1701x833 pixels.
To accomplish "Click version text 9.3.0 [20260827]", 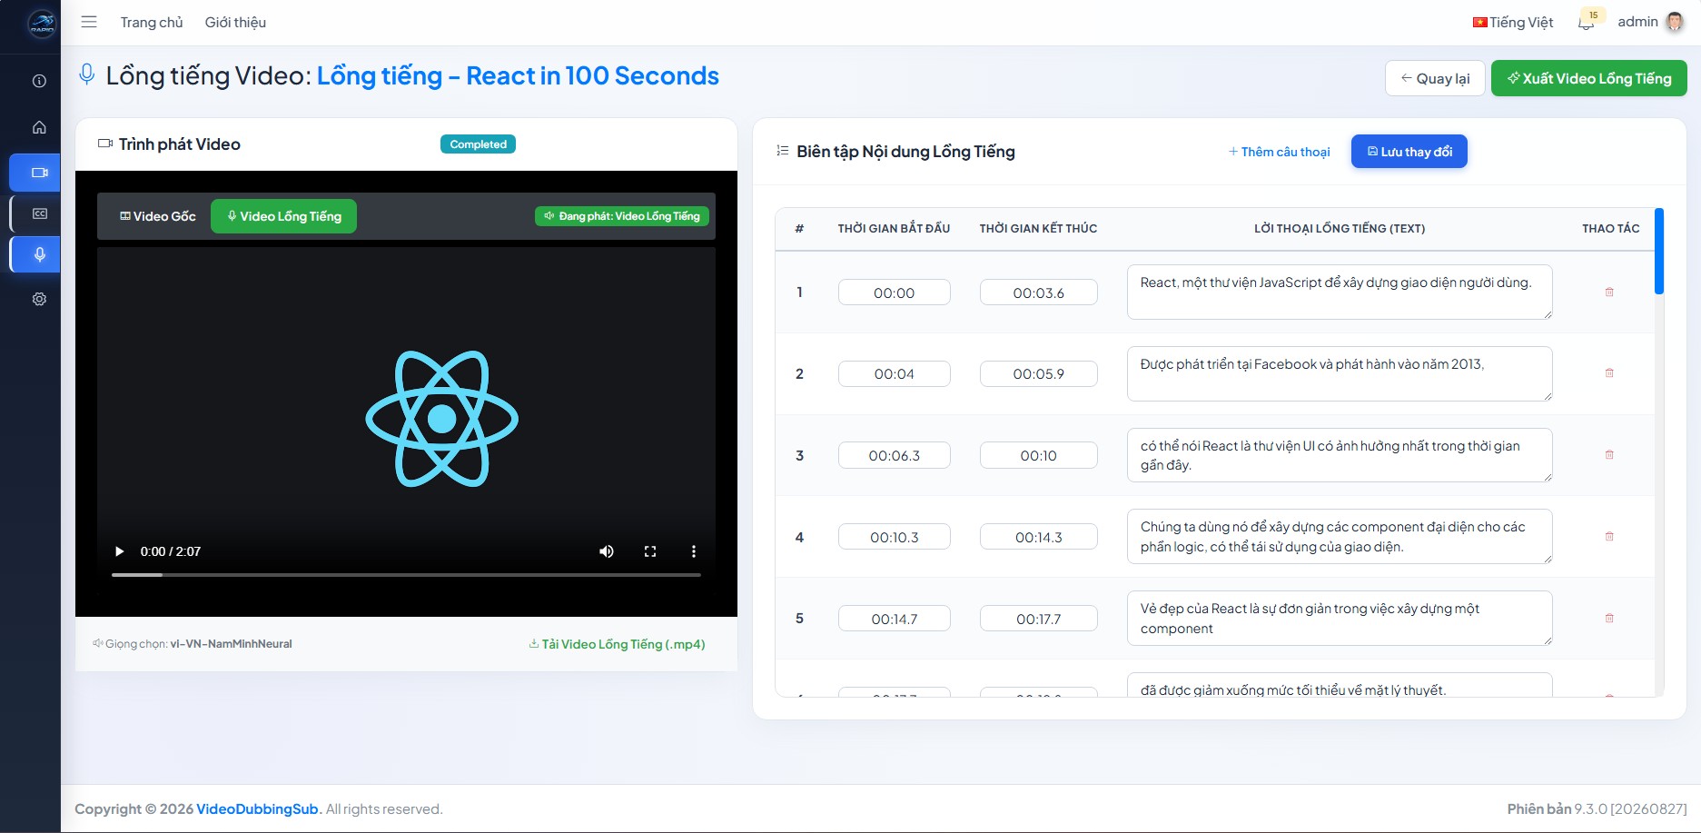I will pyautogui.click(x=1630, y=809).
